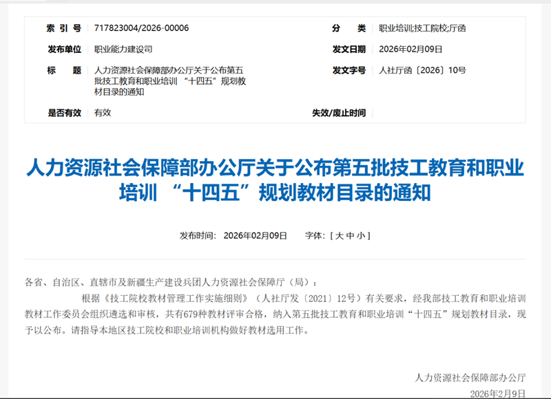The height and width of the screenshot is (399, 551).
Task: Click the 字体 font size label
Action: coord(314,235)
